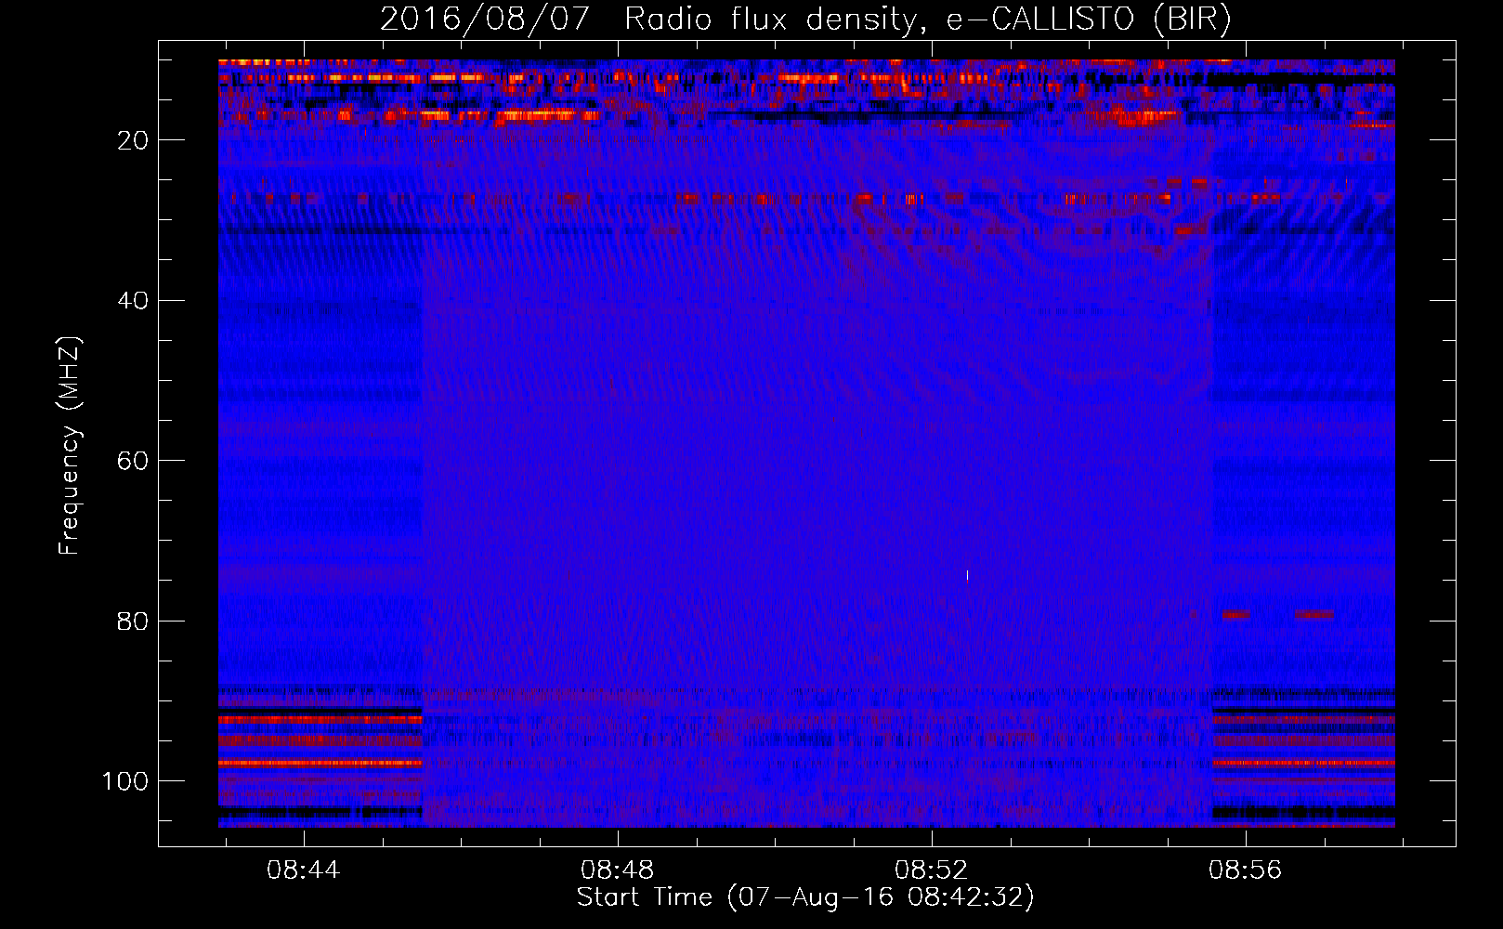The image size is (1503, 929).
Task: Click the 40 frequency tick label
Action: (133, 301)
